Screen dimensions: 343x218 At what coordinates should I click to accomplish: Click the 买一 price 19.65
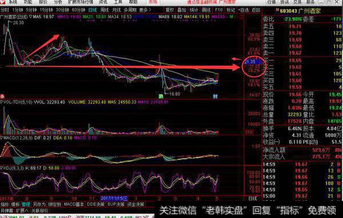(295, 60)
